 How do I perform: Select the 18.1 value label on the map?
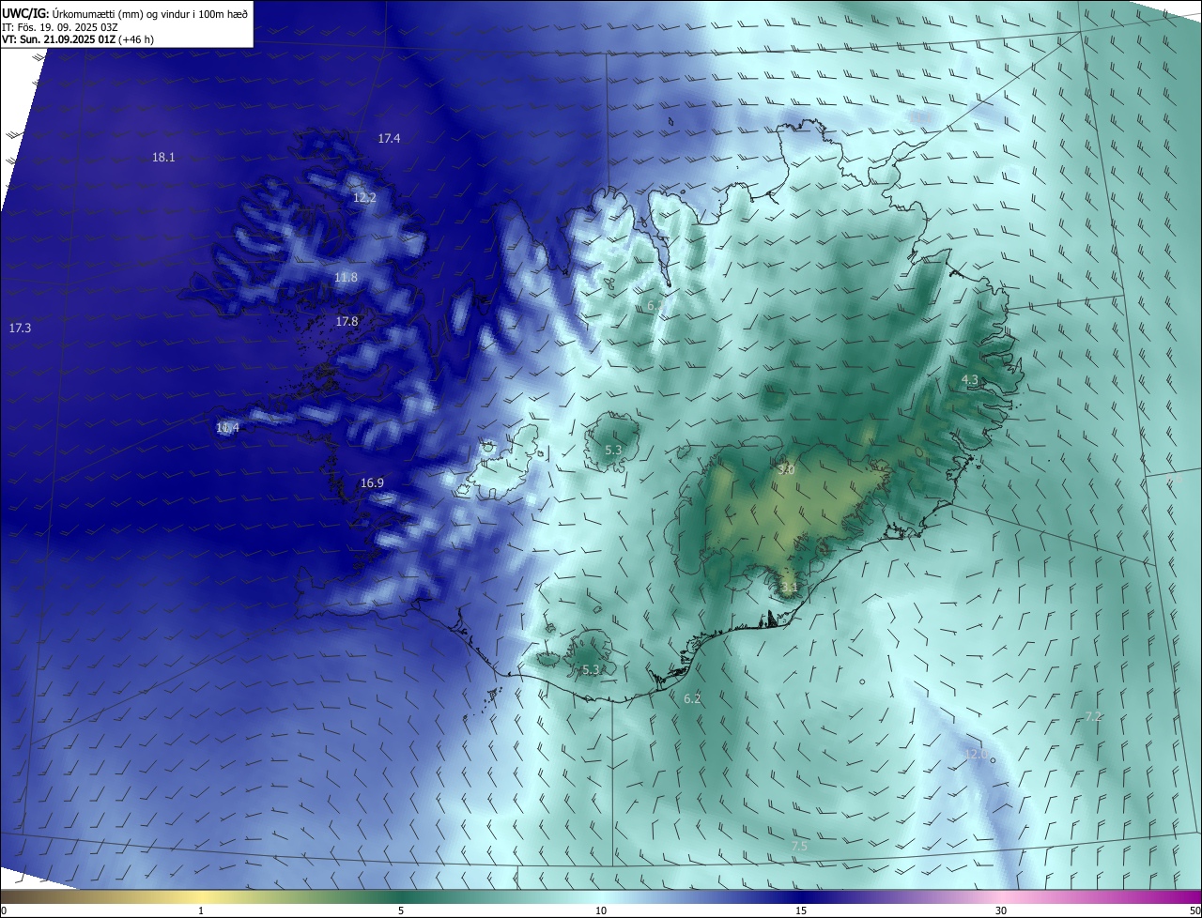(163, 158)
